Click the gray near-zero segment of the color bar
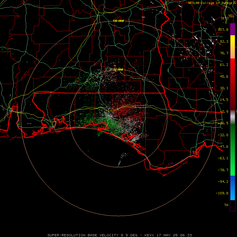 tap(233, 117)
